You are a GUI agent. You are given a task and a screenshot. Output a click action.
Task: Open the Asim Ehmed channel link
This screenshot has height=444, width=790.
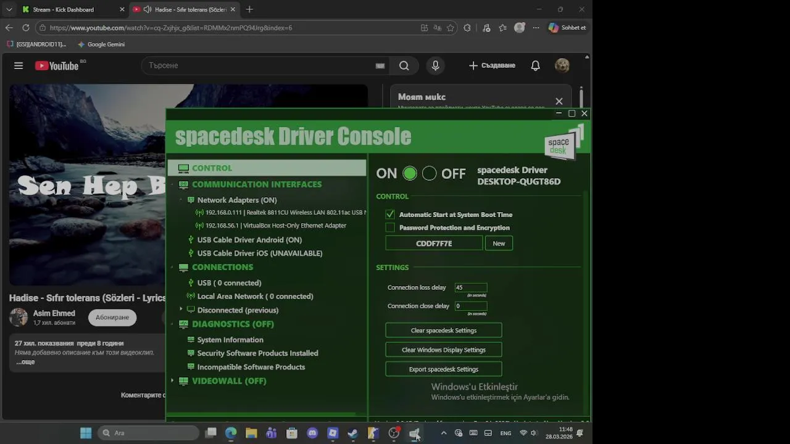(54, 313)
